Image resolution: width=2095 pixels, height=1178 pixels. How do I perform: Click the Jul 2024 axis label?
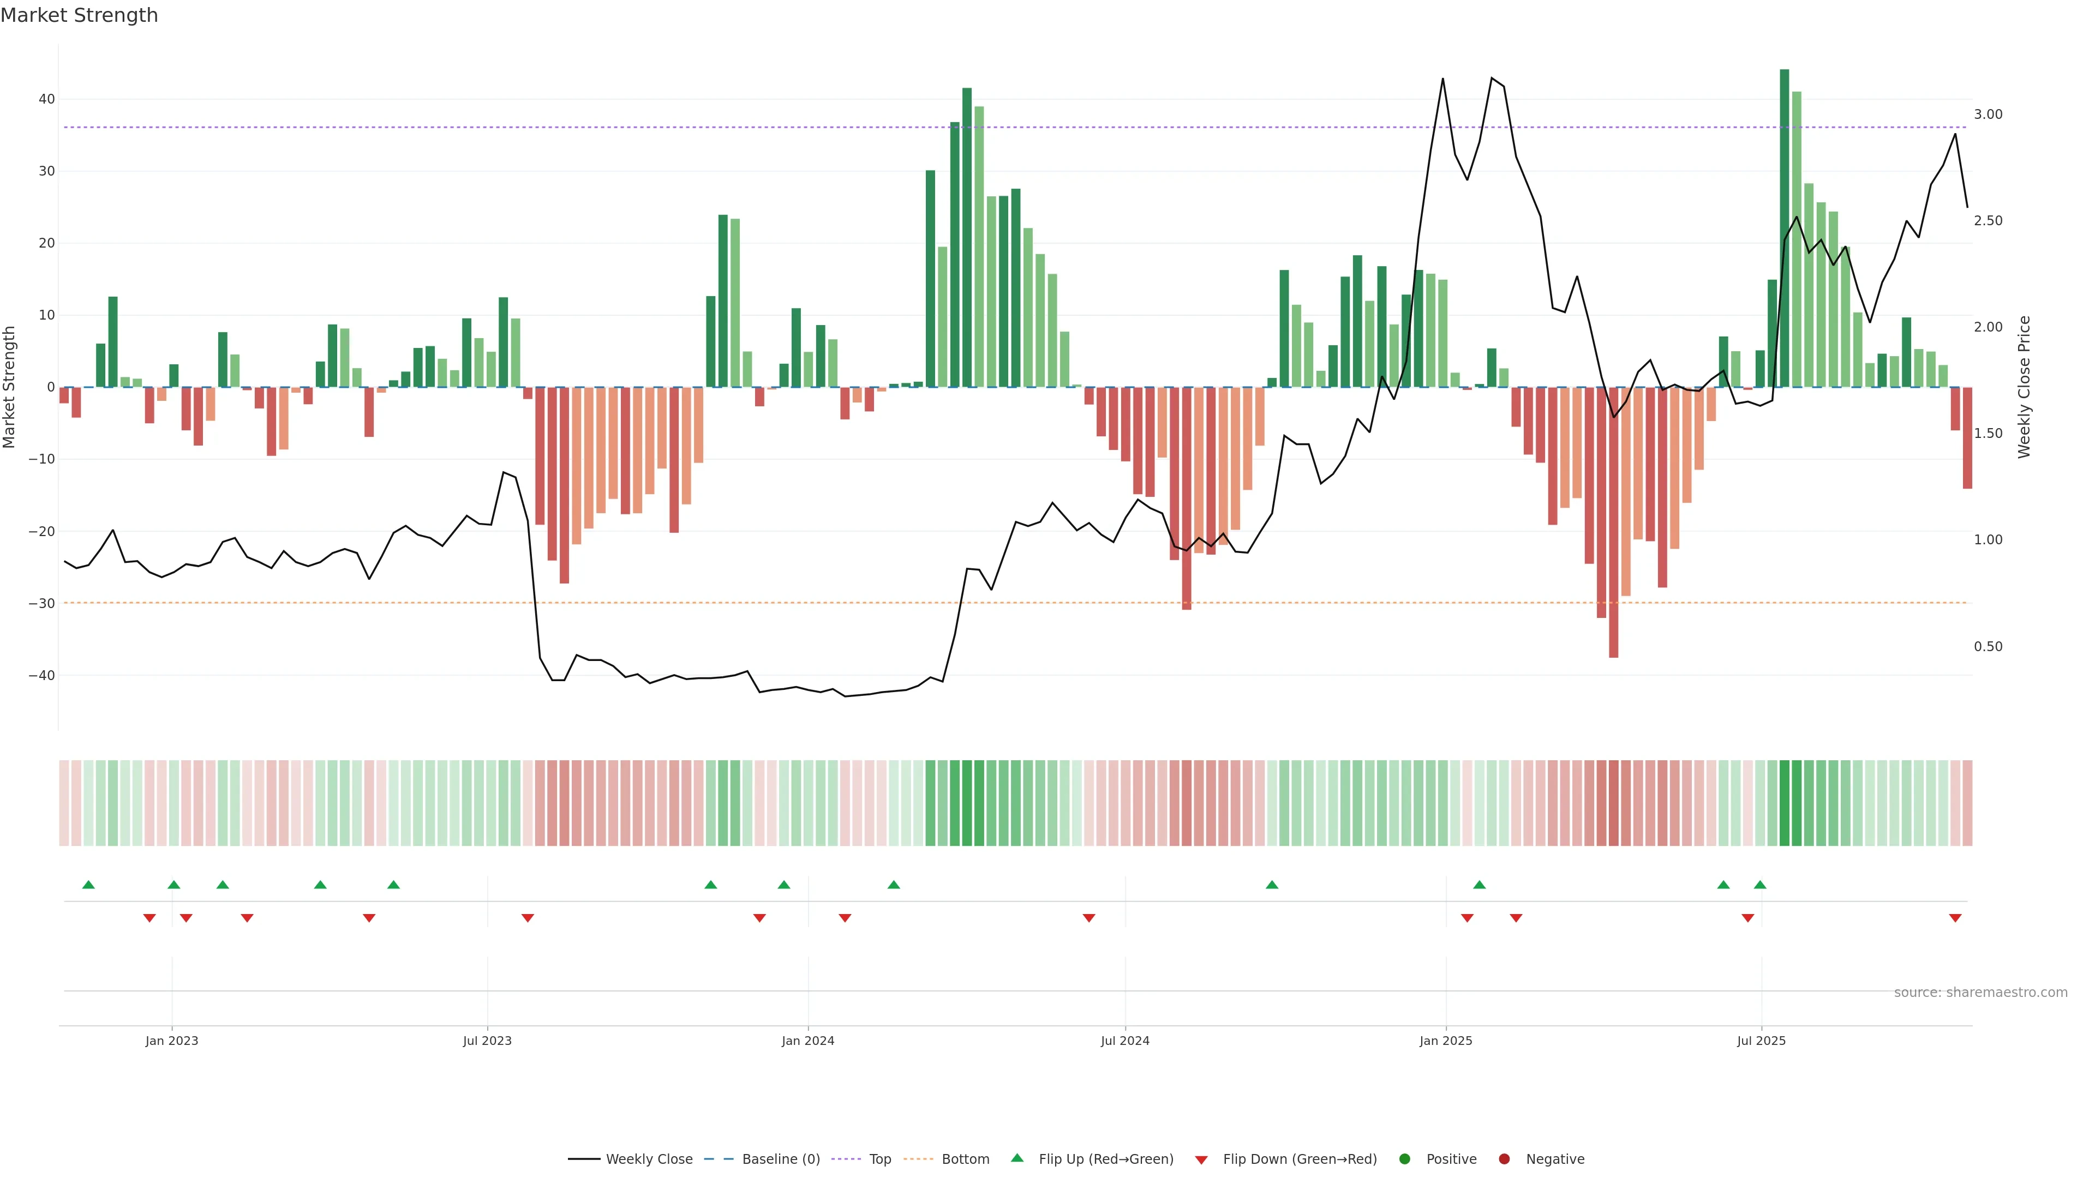[1125, 1041]
